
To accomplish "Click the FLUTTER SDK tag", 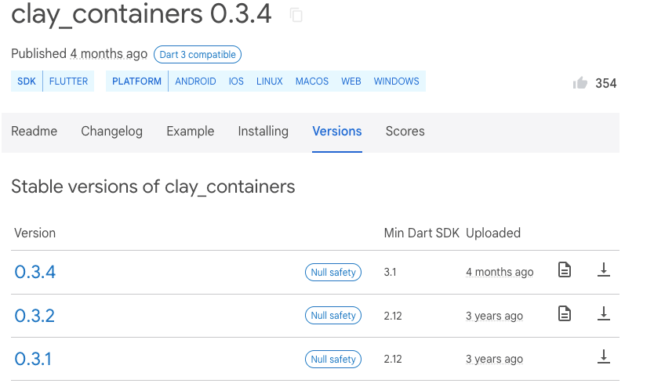I will (x=68, y=81).
